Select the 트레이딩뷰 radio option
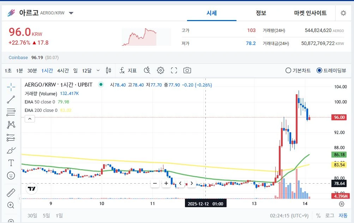Viewport: 354px width, 223px height. (x=331, y=70)
